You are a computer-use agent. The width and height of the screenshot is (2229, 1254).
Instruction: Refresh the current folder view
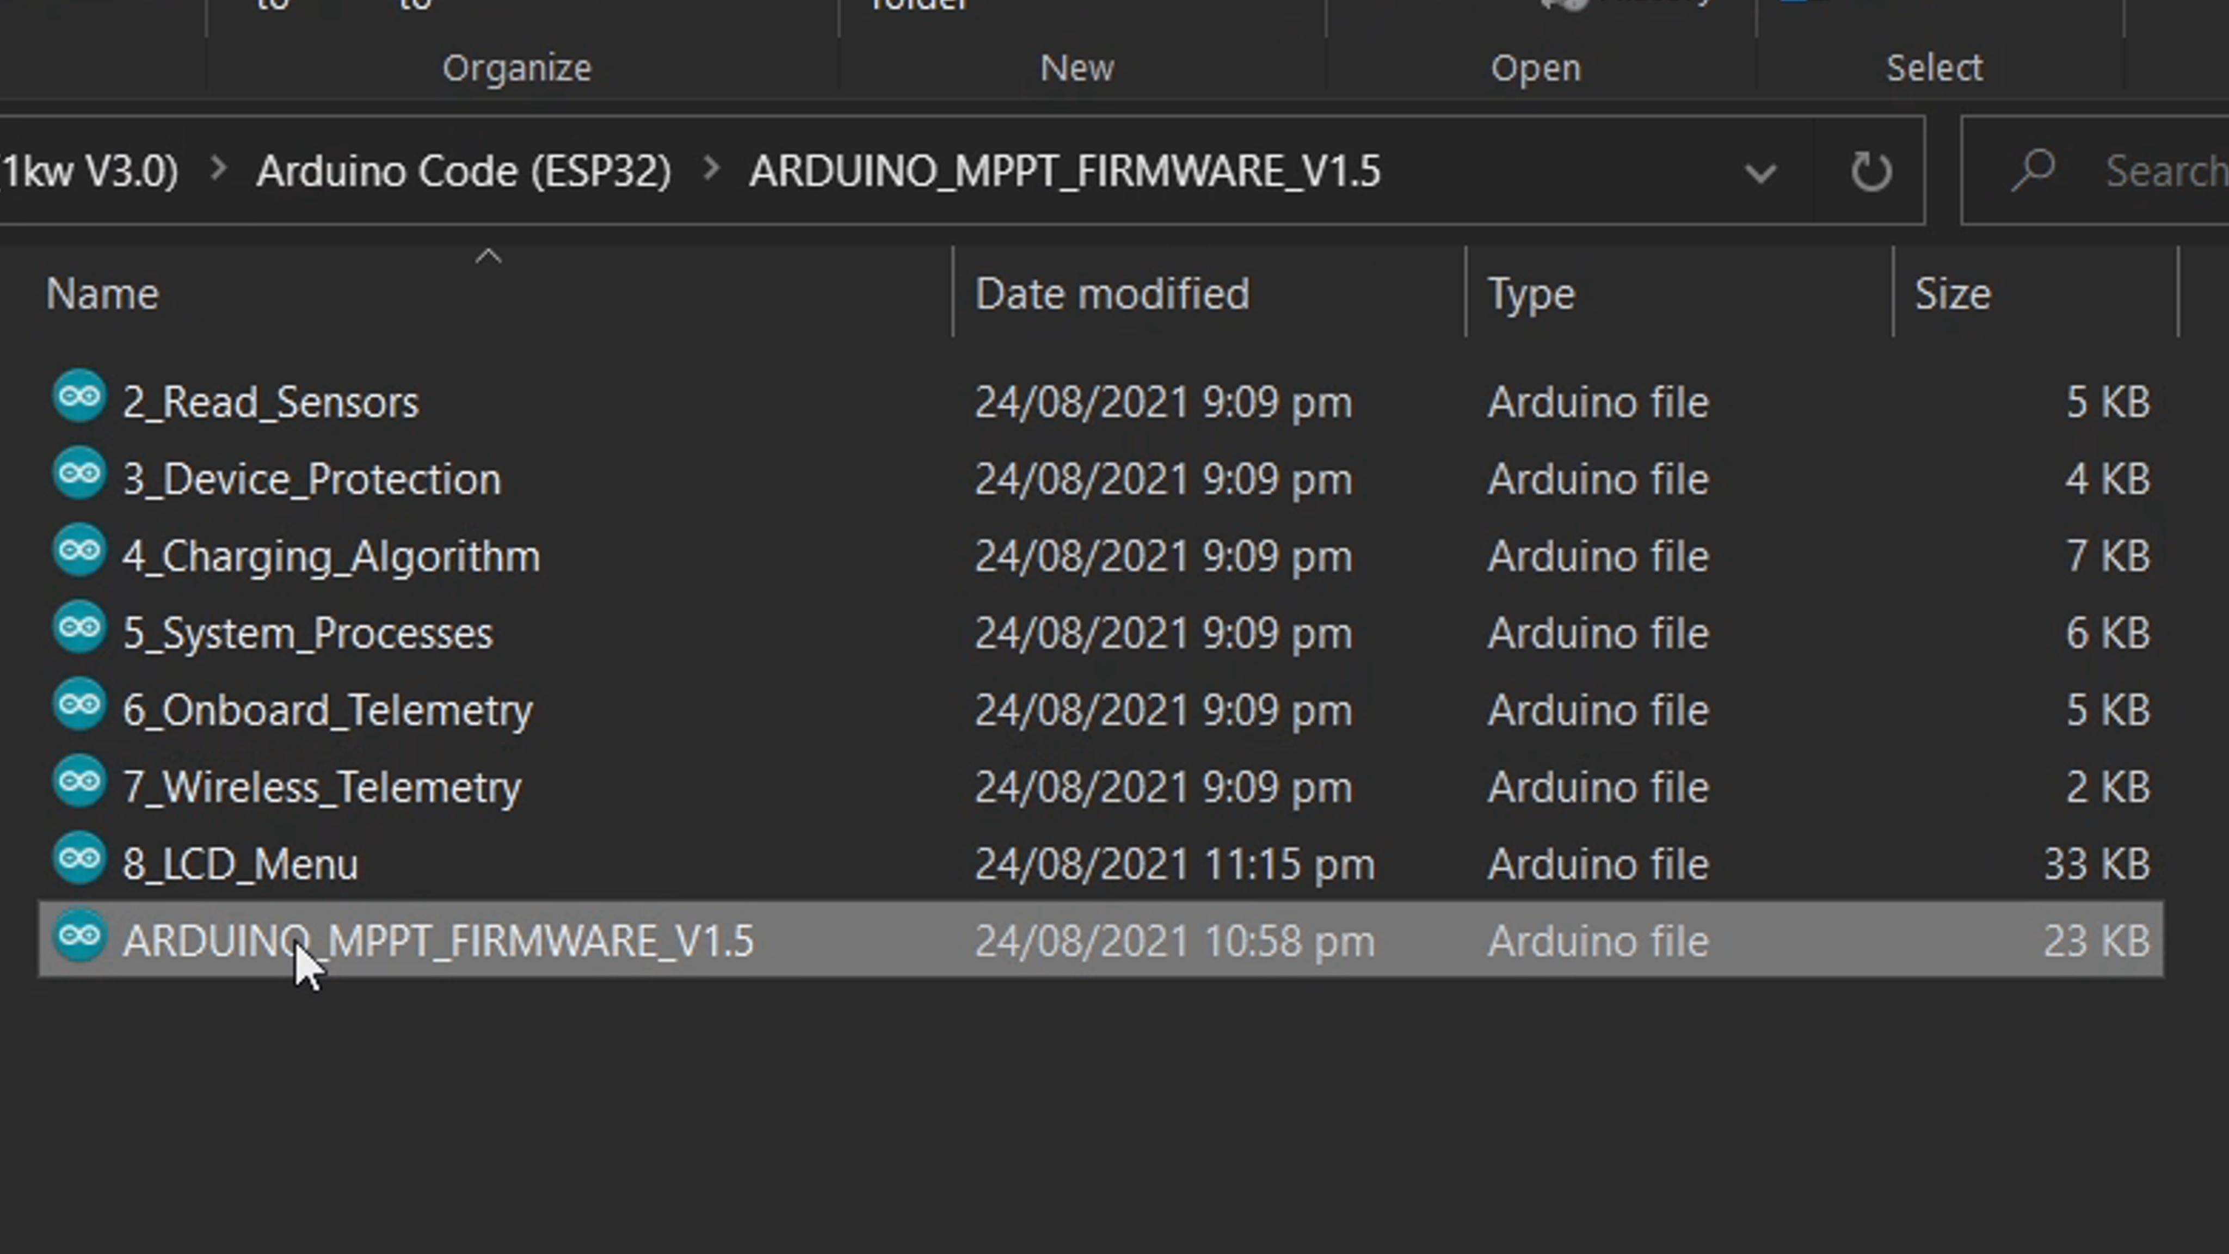pyautogui.click(x=1871, y=170)
